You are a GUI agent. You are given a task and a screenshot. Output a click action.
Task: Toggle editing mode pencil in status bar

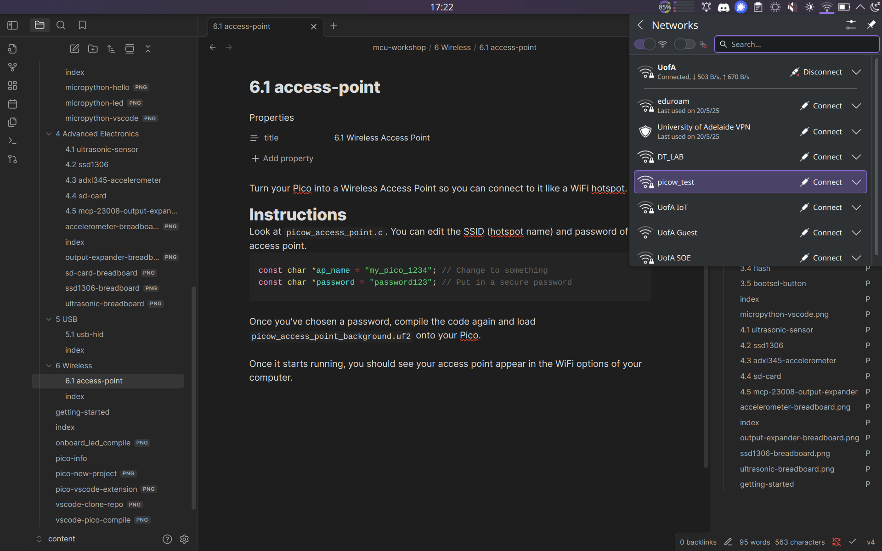tap(728, 542)
